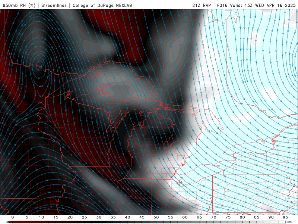Viewport: 298px width, 224px height.
Task: Click the 20 value on the color scale
Action: coord(70,217)
